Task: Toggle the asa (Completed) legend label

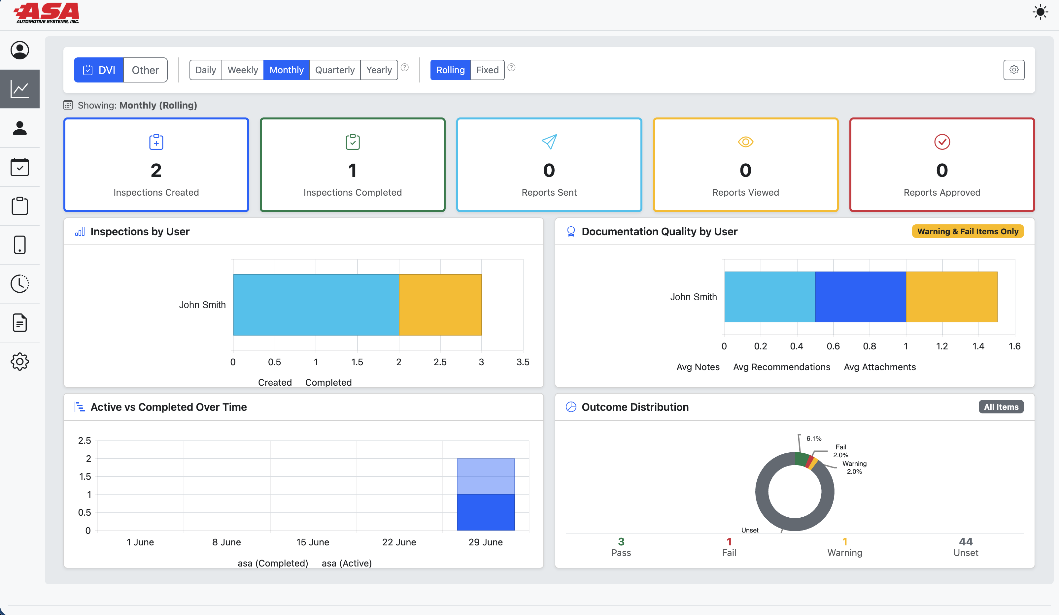Action: [273, 563]
